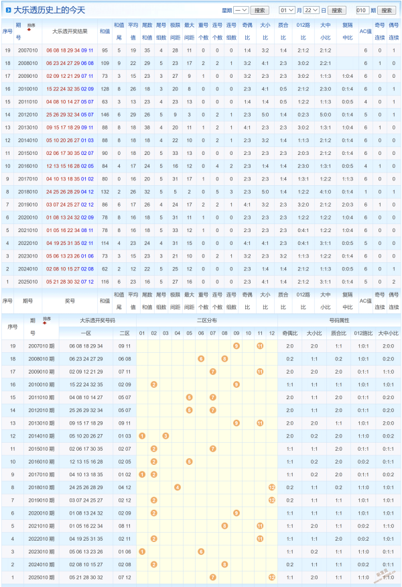The height and width of the screenshot is (587, 402).
Task: Click the 二区分布 header in the lower table
Action: [x=207, y=321]
